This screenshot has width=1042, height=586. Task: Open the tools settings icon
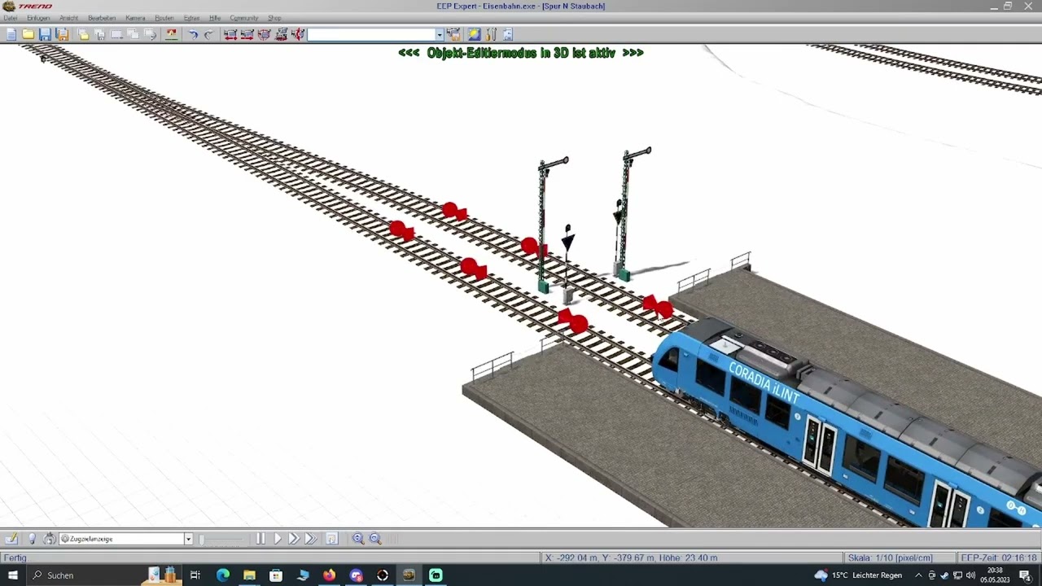tap(491, 34)
